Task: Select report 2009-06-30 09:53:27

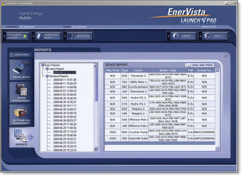Action: click(x=65, y=120)
